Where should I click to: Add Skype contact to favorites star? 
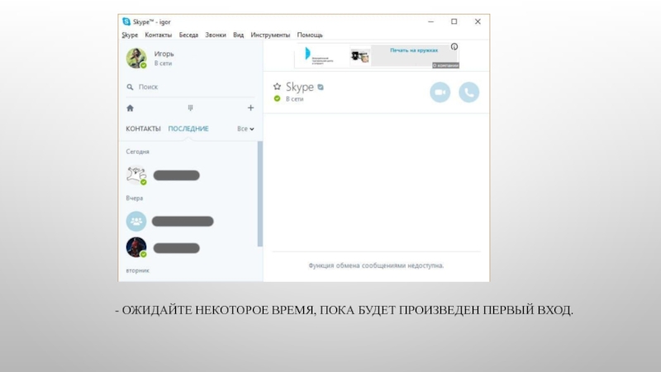(x=277, y=87)
